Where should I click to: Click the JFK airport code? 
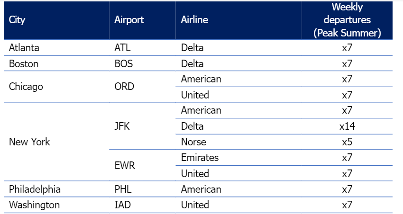pyautogui.click(x=122, y=126)
